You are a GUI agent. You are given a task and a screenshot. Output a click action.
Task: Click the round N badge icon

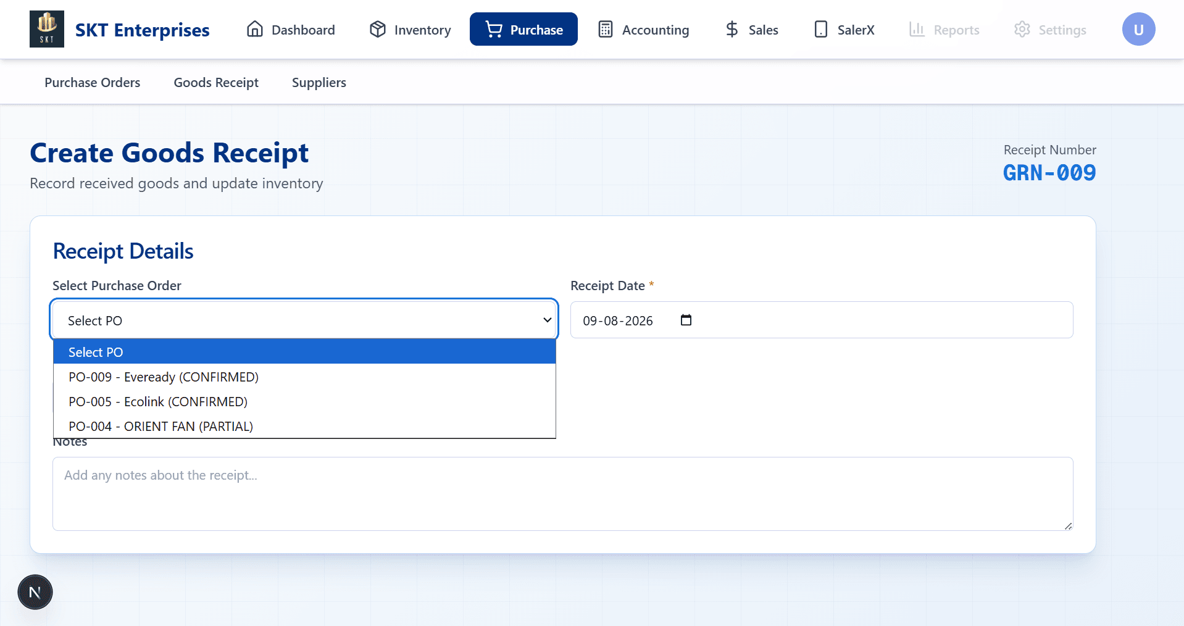coord(35,592)
